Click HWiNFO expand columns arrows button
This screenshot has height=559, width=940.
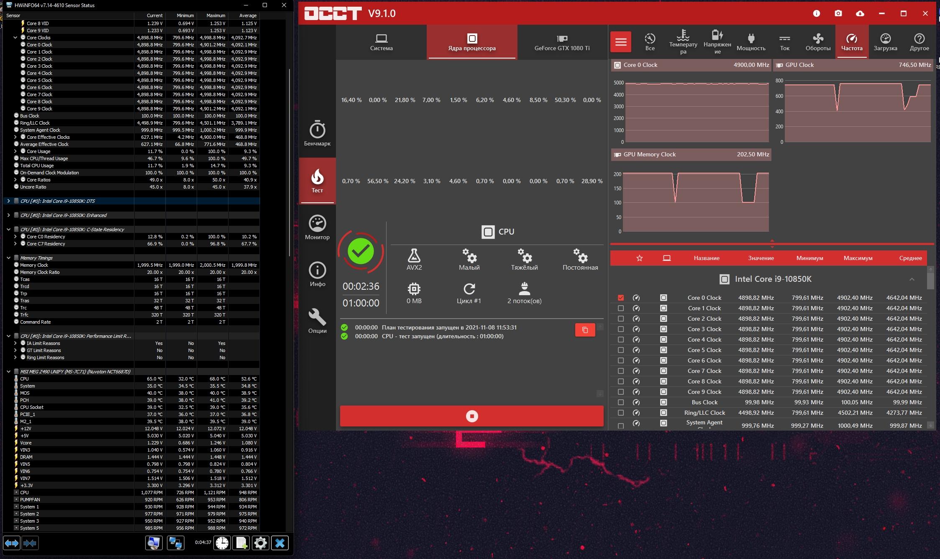[x=11, y=543]
